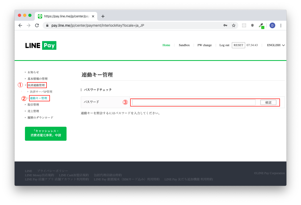Viewport: 301px width, 205px height.
Task: Click the extension icon beside the address bar
Action: pos(244,25)
